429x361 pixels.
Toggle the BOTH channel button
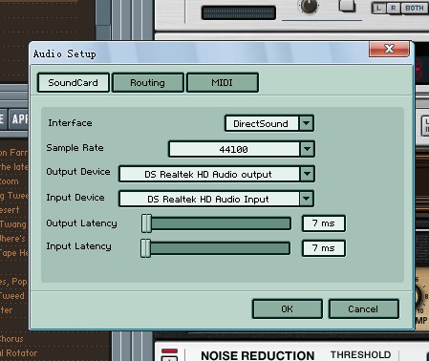pos(415,8)
